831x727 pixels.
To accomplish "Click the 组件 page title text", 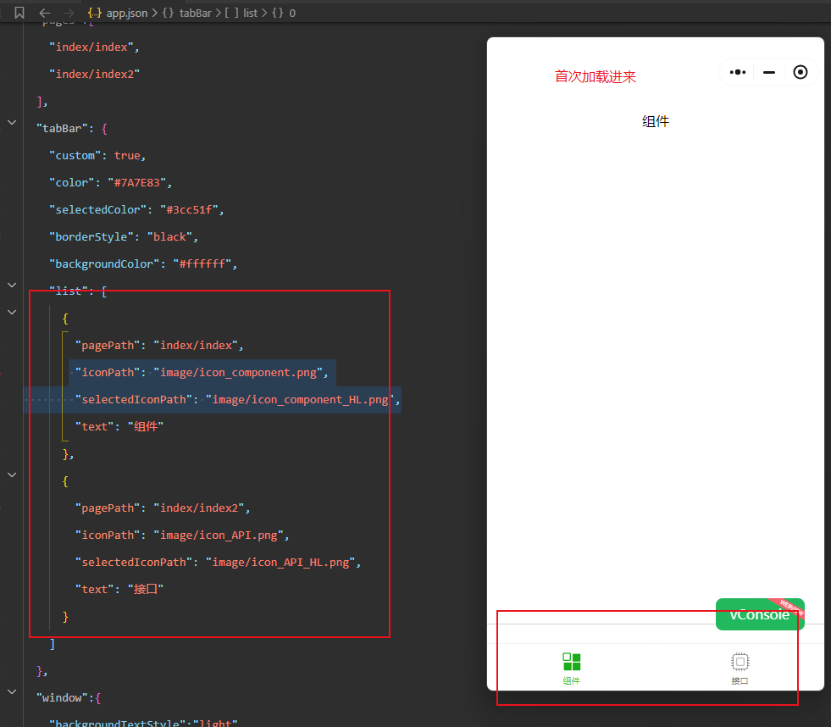I will point(656,121).
